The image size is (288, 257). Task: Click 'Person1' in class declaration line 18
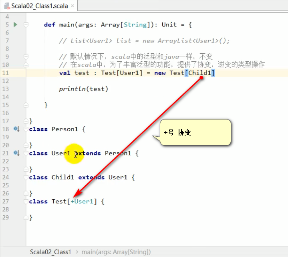coord(64,129)
